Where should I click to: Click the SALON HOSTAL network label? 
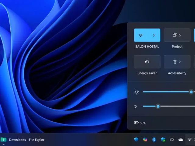[147, 47]
